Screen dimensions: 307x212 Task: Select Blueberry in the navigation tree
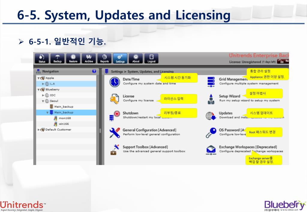pos(53,90)
